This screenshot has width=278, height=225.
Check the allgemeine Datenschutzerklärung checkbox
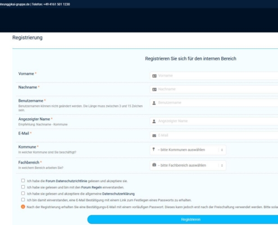point(23,193)
